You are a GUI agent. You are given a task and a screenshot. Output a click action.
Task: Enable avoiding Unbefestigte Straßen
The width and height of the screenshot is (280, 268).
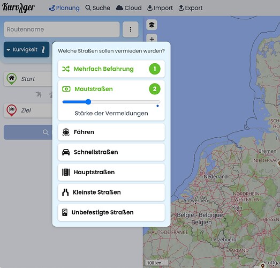click(x=111, y=212)
